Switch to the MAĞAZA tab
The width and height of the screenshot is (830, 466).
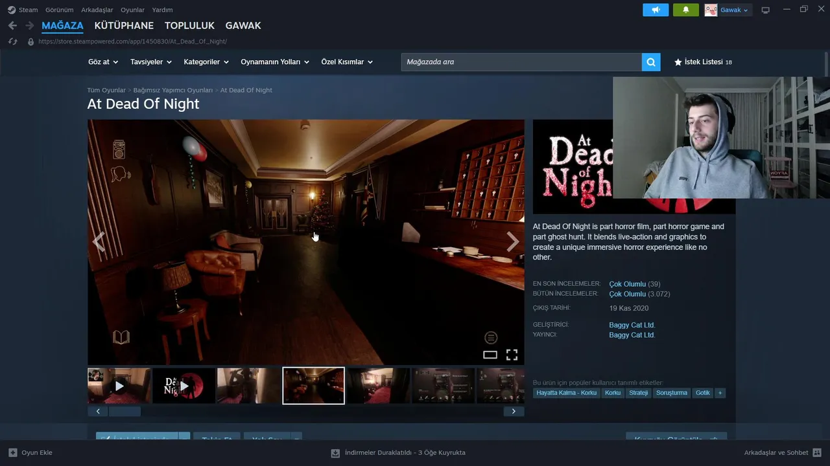click(x=62, y=26)
